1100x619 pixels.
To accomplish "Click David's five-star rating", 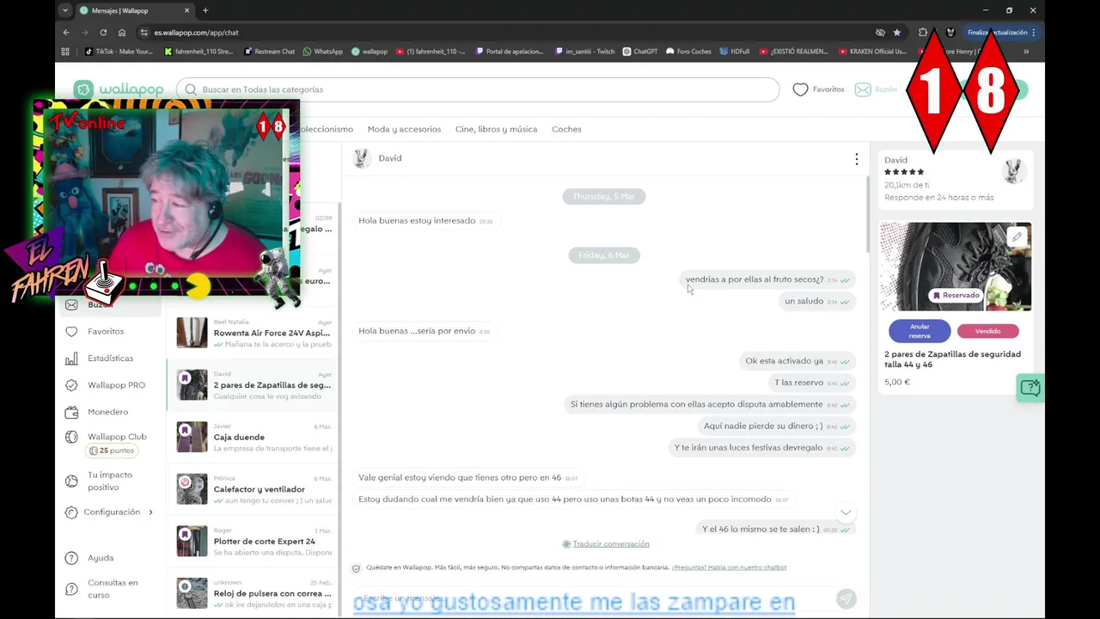I will coord(904,172).
